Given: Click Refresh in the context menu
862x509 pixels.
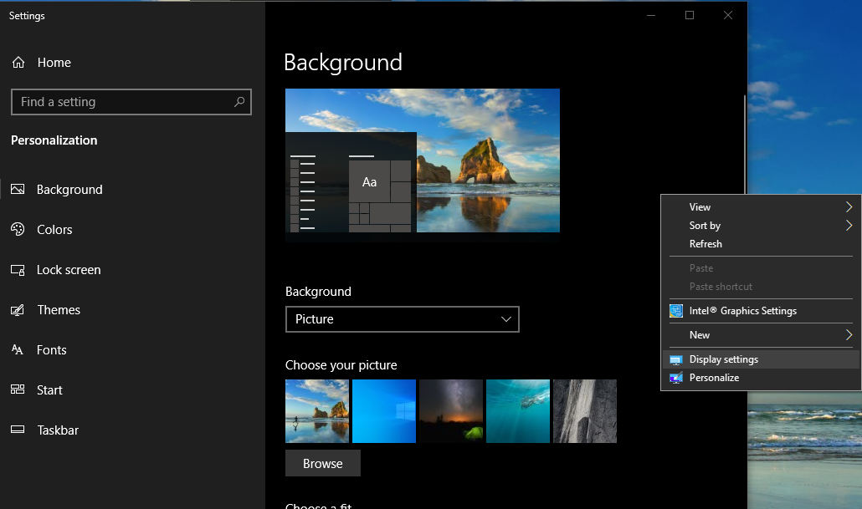Looking at the screenshot, I should pos(706,244).
